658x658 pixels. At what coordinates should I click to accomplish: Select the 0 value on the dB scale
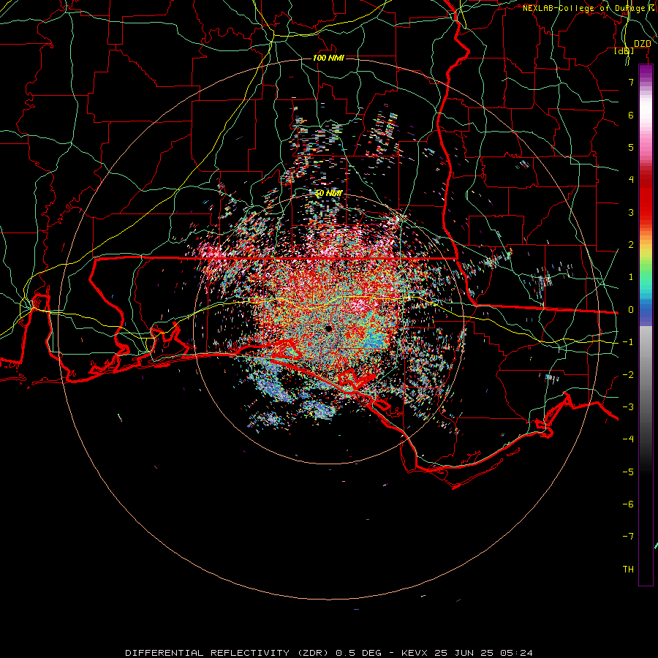[x=631, y=310]
